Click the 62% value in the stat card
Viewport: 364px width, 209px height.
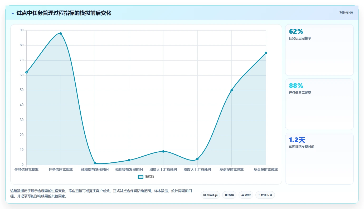tap(296, 32)
